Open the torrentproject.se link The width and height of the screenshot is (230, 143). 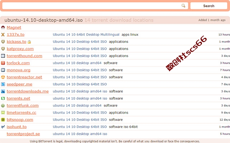click(23, 134)
